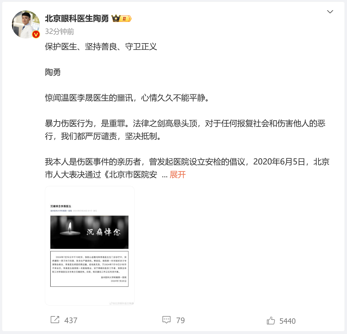Expand full post text via 展开
Viewport: 347px width, 334px height.
pyautogui.click(x=178, y=175)
